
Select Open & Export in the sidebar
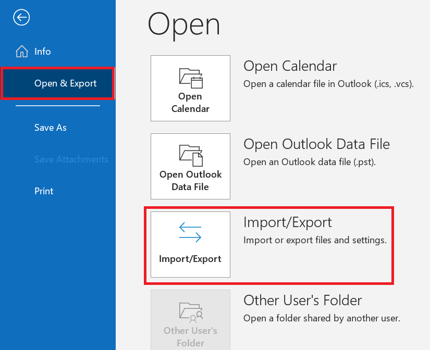click(58, 83)
